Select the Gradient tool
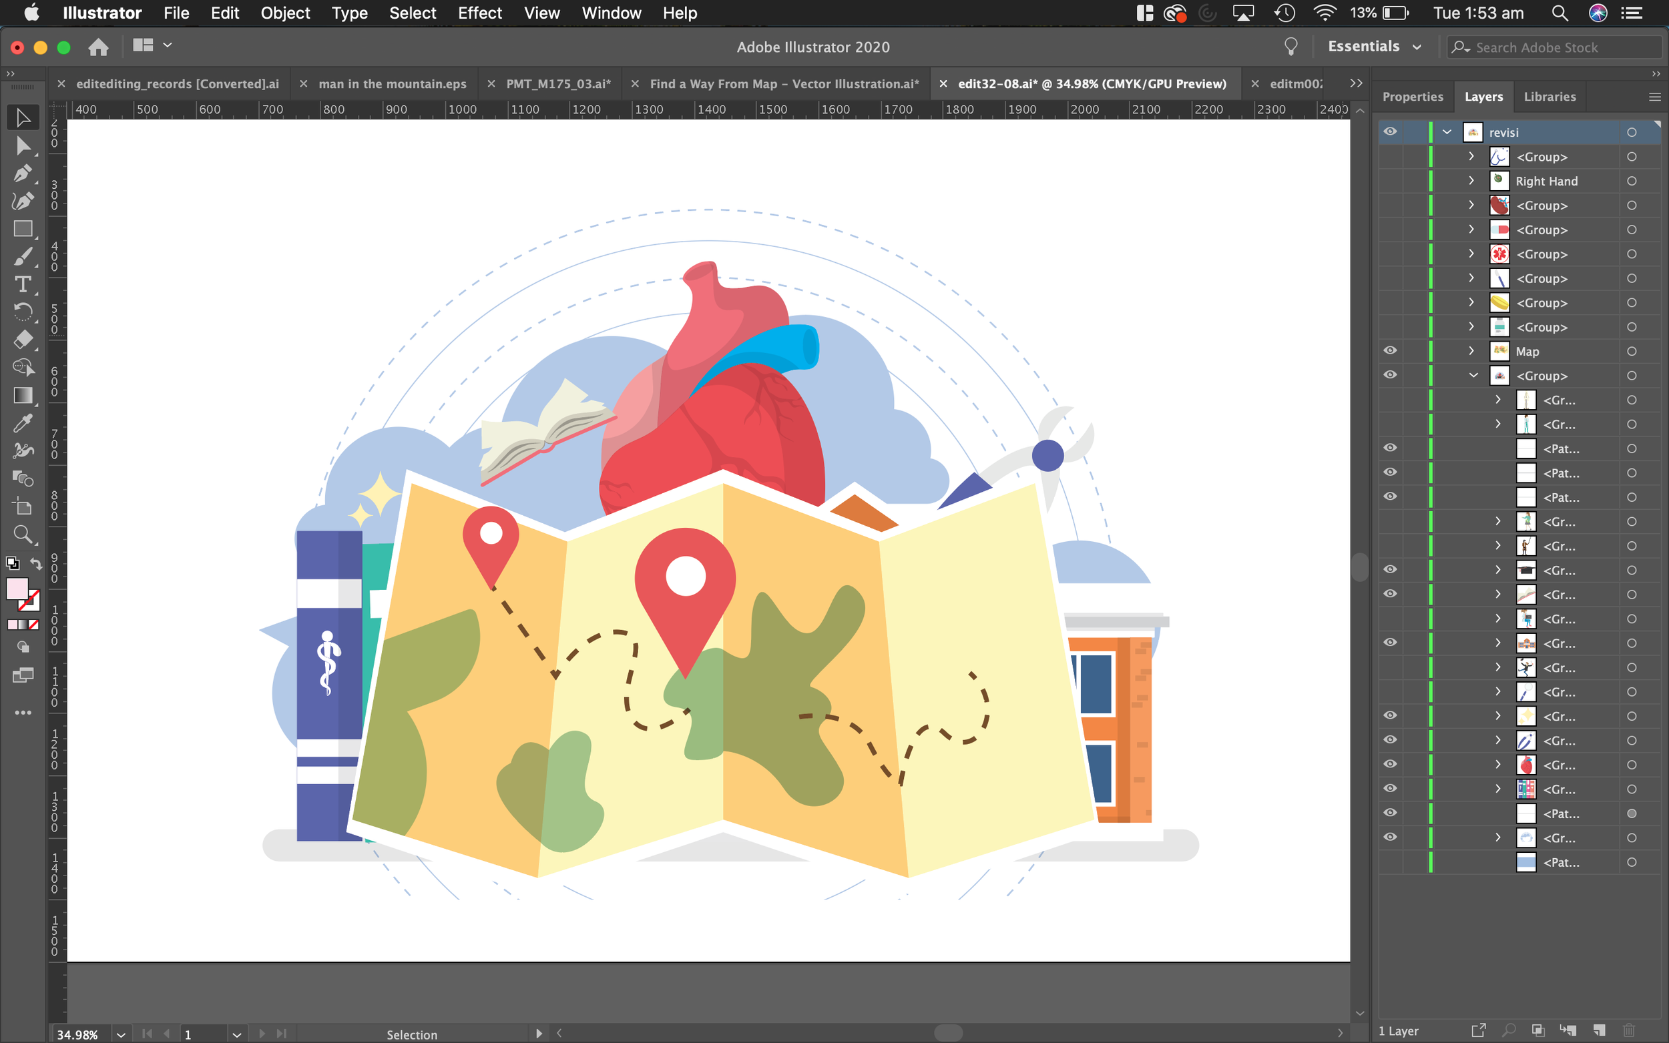Screen dimensions: 1669x1043 pyautogui.click(x=23, y=395)
